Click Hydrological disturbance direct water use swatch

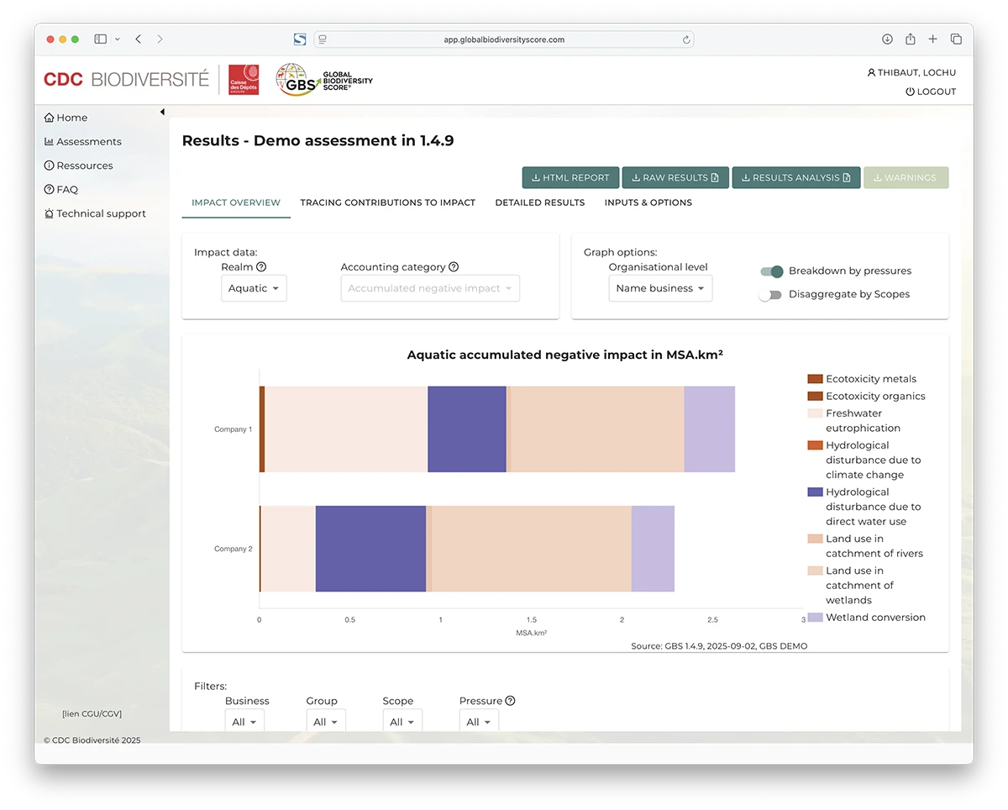(815, 492)
